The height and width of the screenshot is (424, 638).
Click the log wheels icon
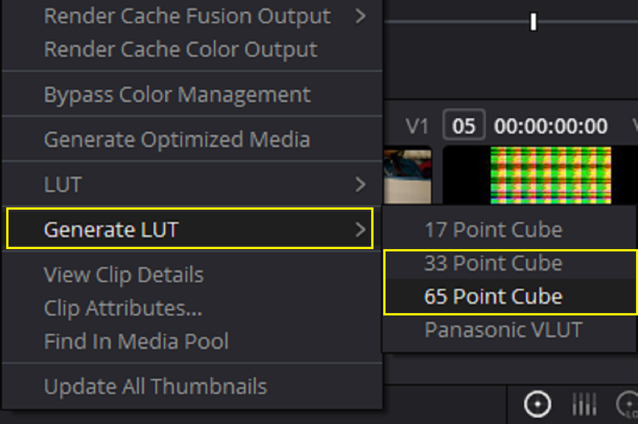pos(628,405)
